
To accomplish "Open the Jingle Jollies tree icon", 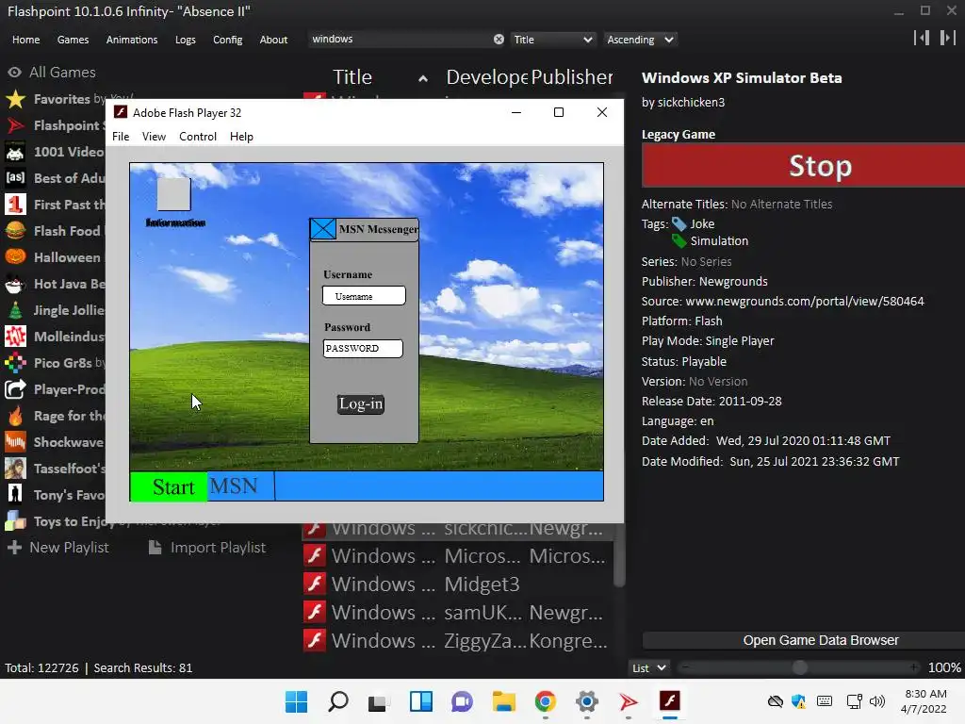I will (15, 310).
